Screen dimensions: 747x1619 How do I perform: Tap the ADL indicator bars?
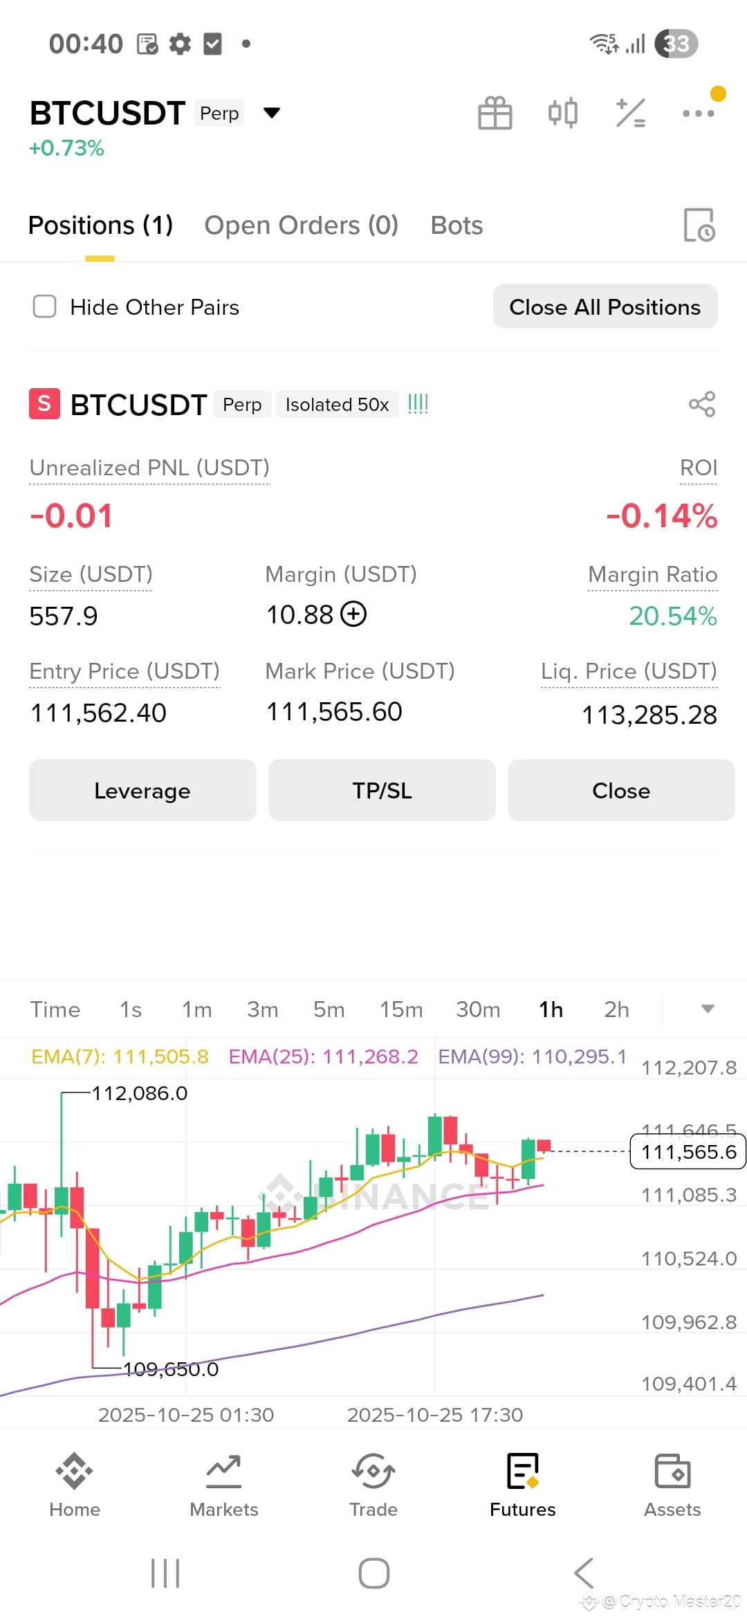click(418, 404)
